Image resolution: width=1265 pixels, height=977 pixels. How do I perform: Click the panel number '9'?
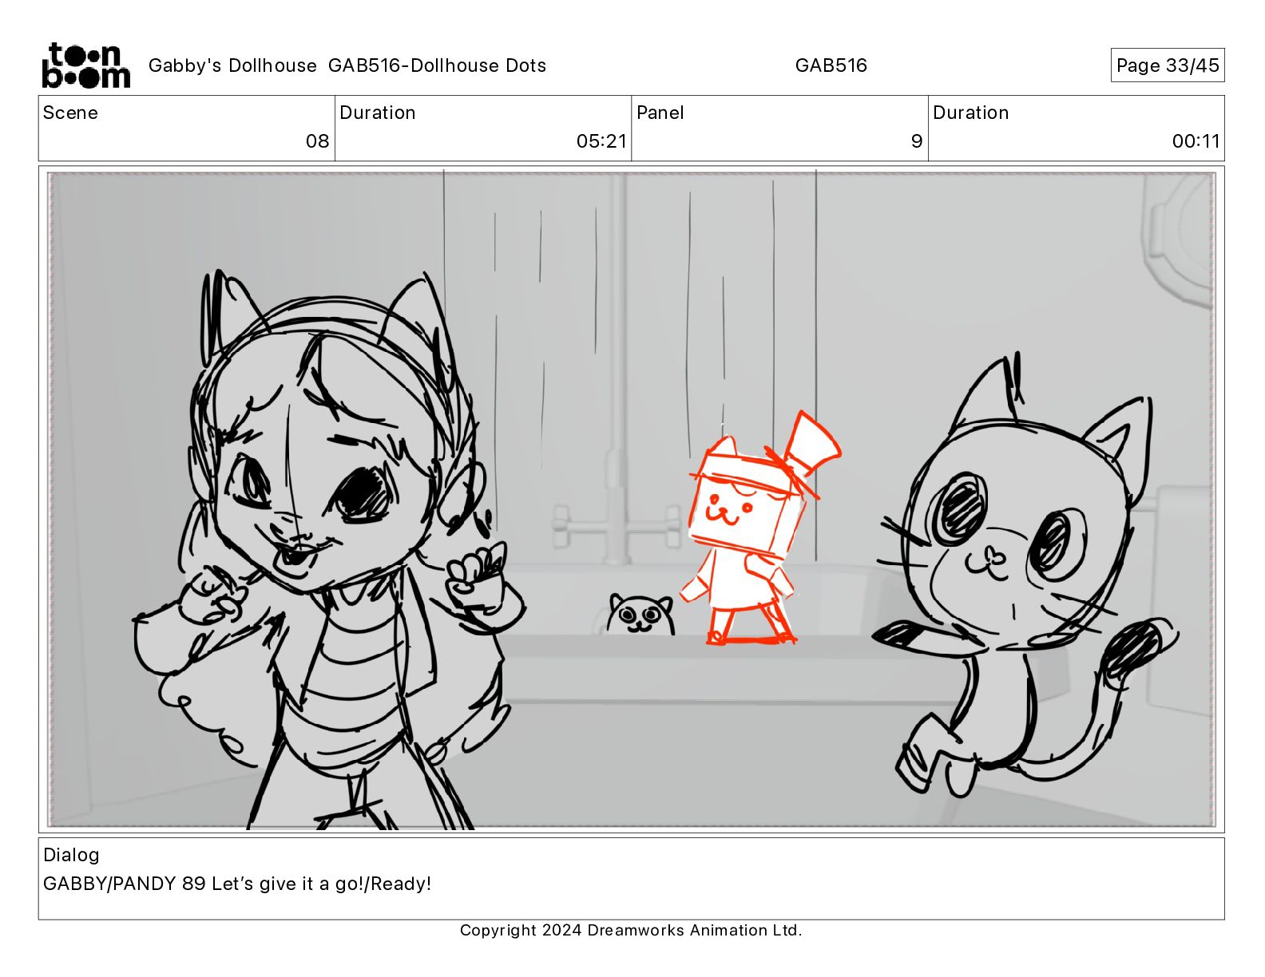(x=917, y=141)
